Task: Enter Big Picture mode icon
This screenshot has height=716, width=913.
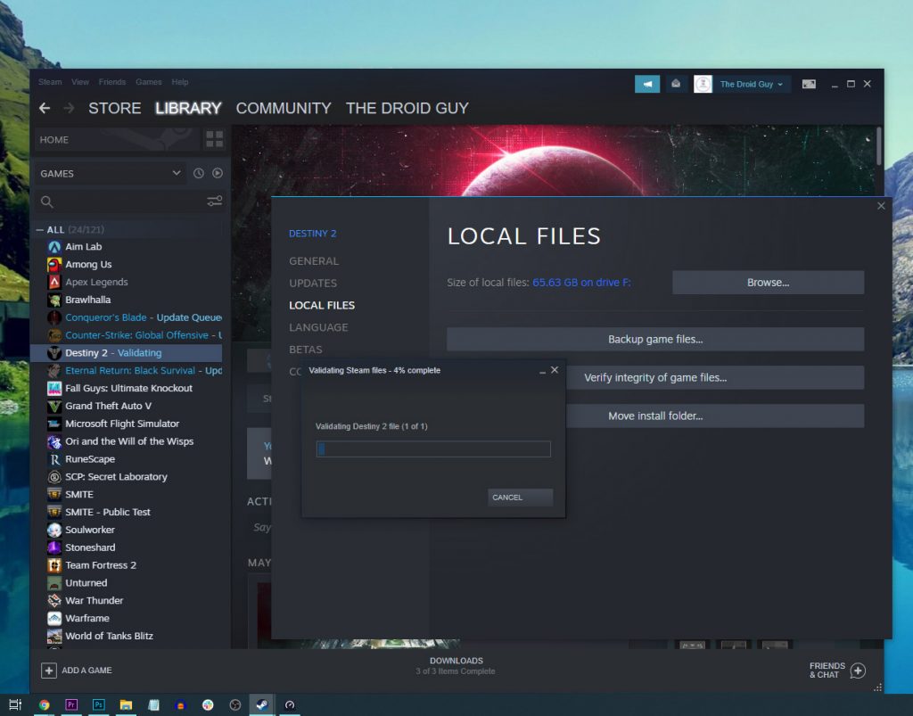Action: (809, 84)
